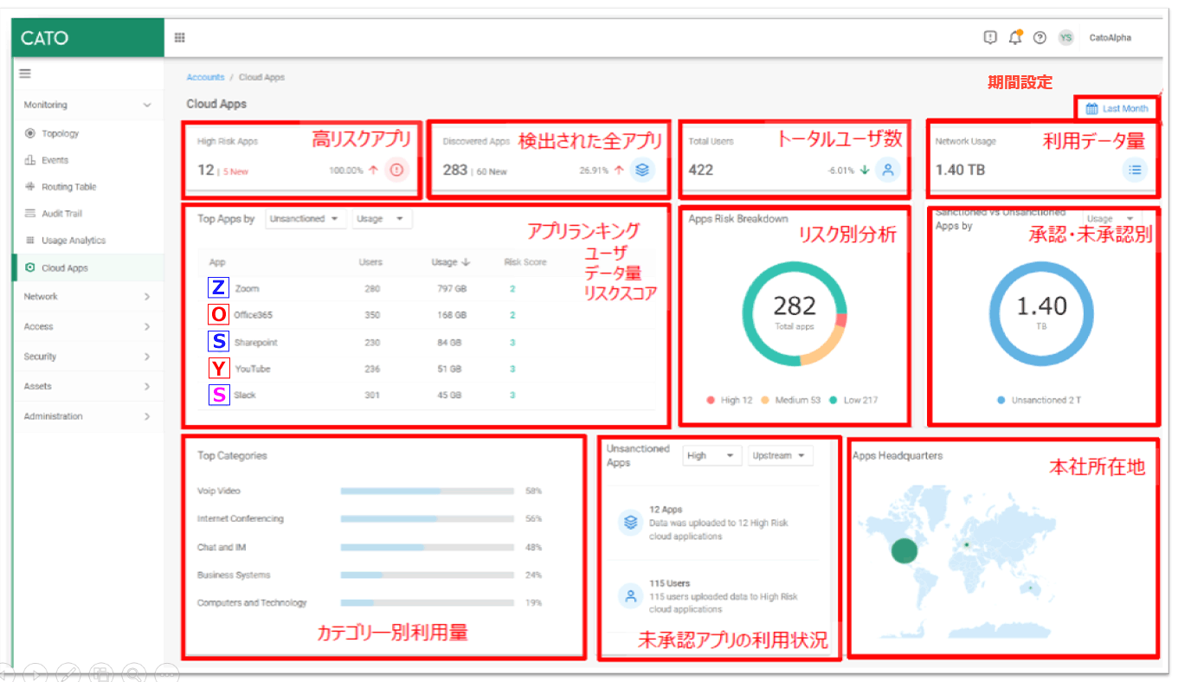
Task: Select the Office365 app row
Action: [425, 315]
